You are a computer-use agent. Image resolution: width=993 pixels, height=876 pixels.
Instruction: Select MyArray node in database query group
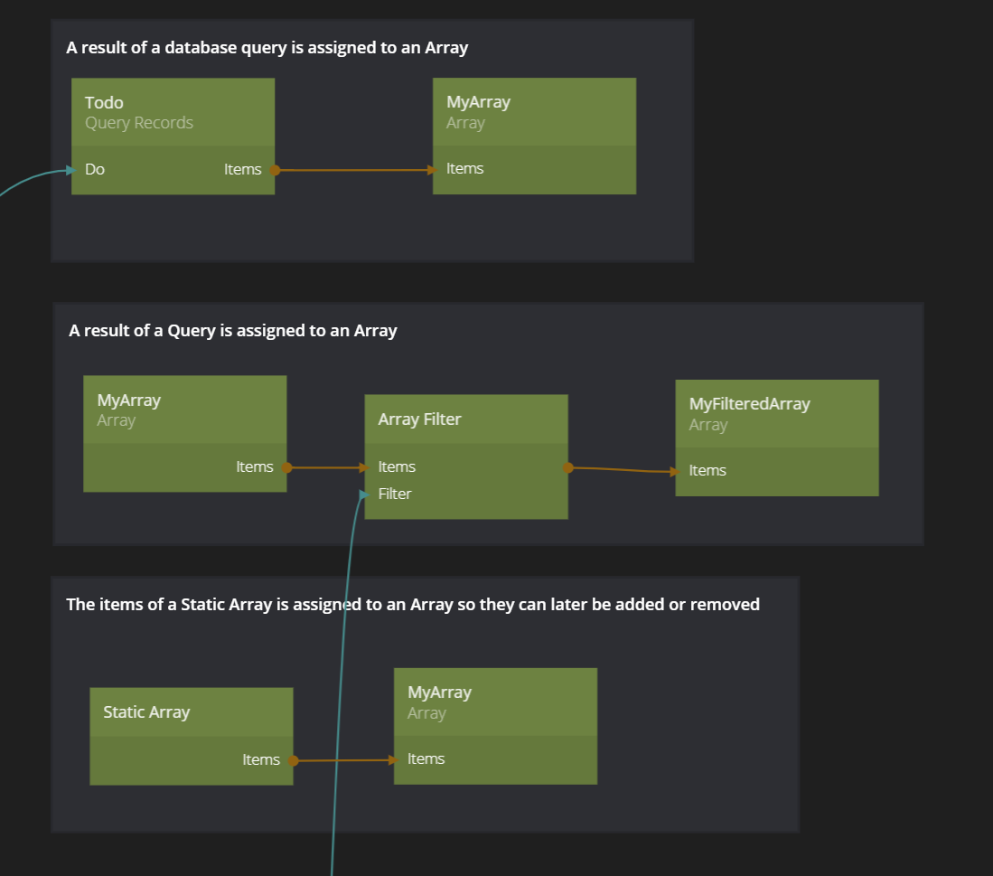[x=533, y=112]
